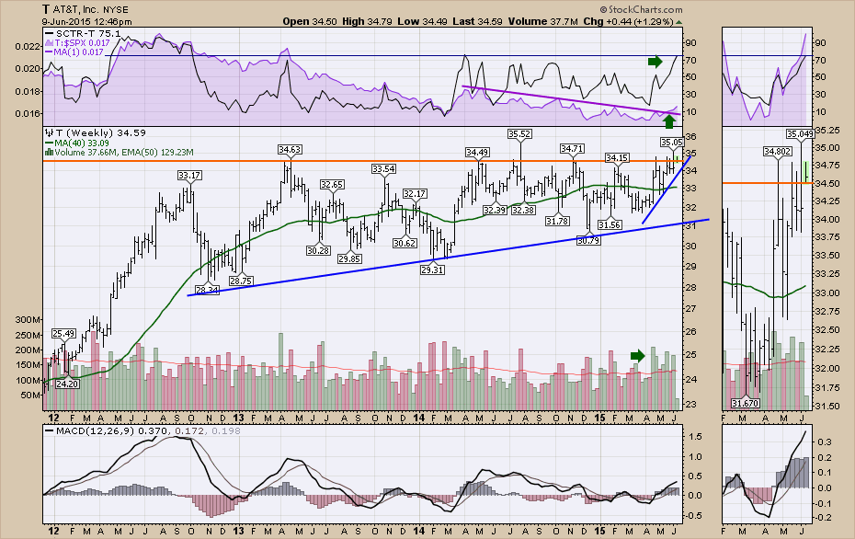Select the 'T:$SPX 0.017' legend entry
Image resolution: width=855 pixels, height=539 pixels.
83,42
